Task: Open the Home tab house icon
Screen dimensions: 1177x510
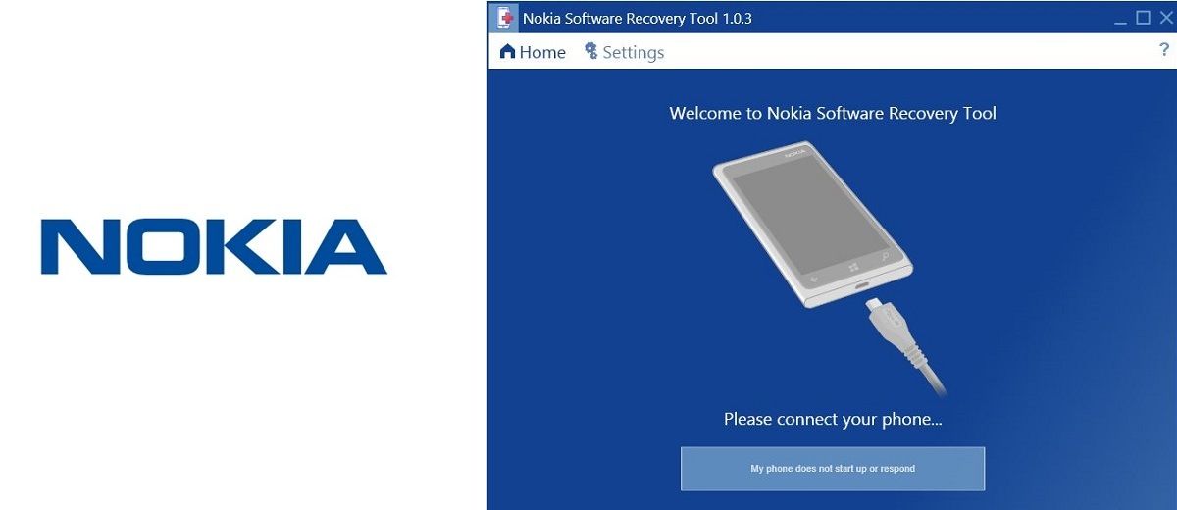Action: (507, 51)
